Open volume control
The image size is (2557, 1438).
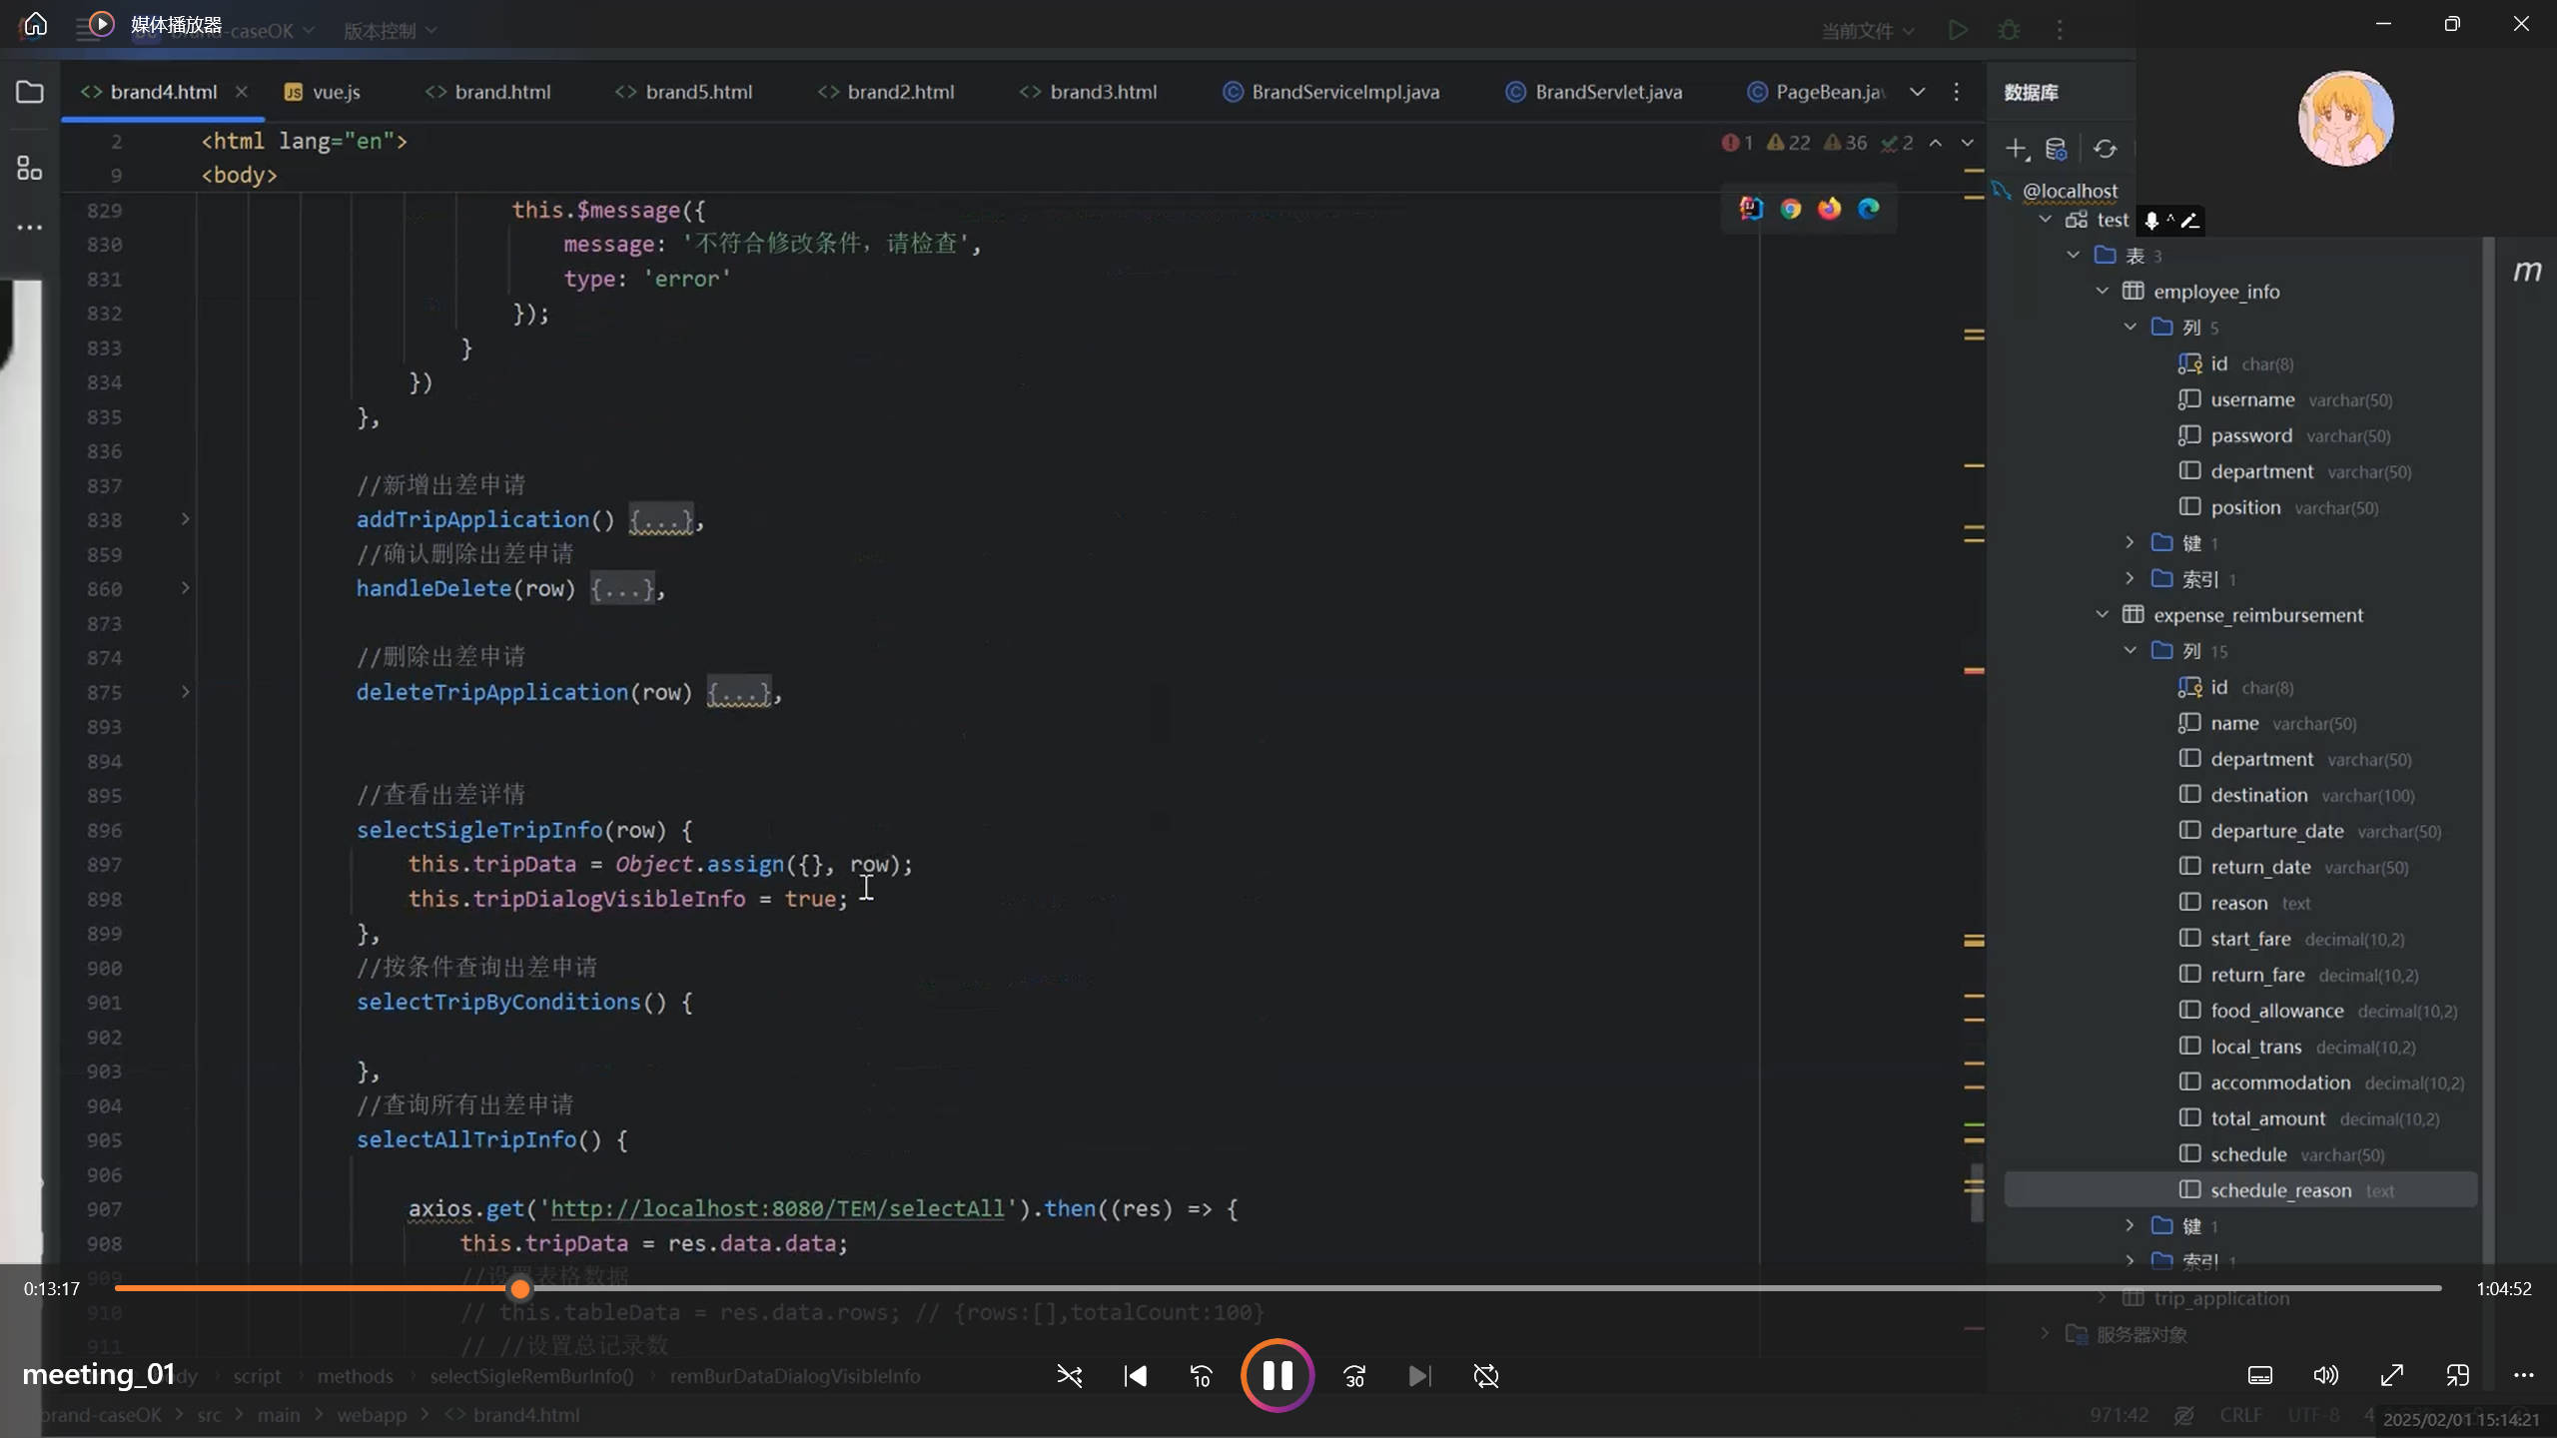pyautogui.click(x=2325, y=1375)
